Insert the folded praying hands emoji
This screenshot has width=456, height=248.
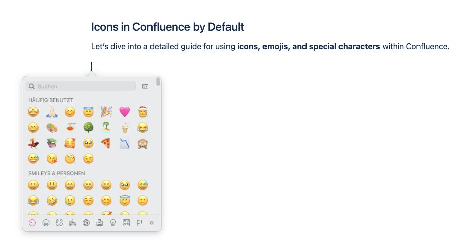point(52,112)
